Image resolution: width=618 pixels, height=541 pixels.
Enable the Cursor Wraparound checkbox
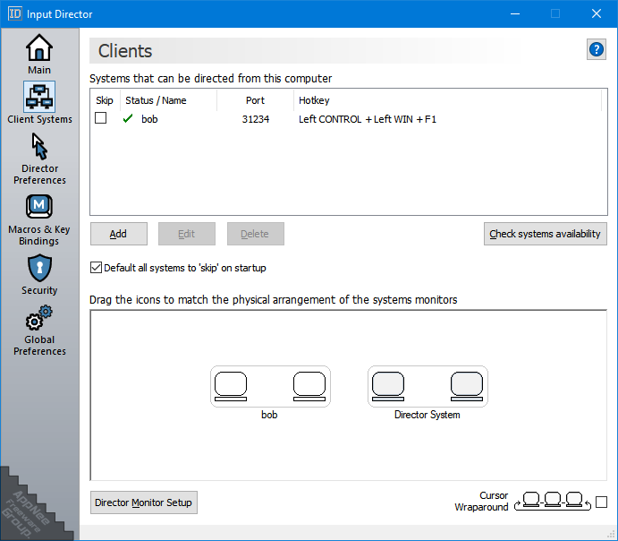(x=601, y=502)
